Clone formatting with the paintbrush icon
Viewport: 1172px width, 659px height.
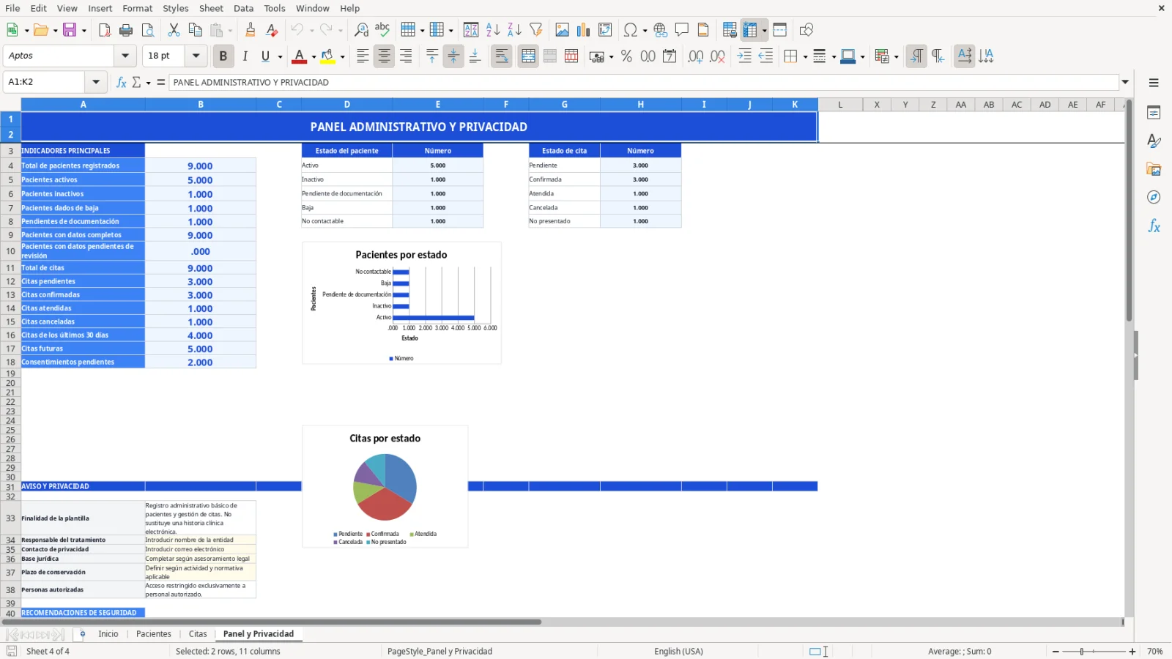[x=251, y=30]
